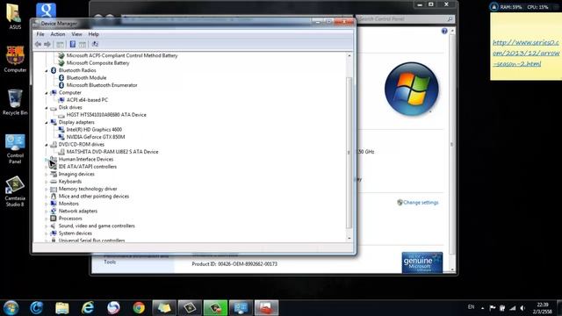This screenshot has width=562, height=316.
Task: Click the Action Center flag in system tray
Action: [x=493, y=308]
